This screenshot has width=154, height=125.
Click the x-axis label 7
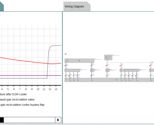[20, 89]
